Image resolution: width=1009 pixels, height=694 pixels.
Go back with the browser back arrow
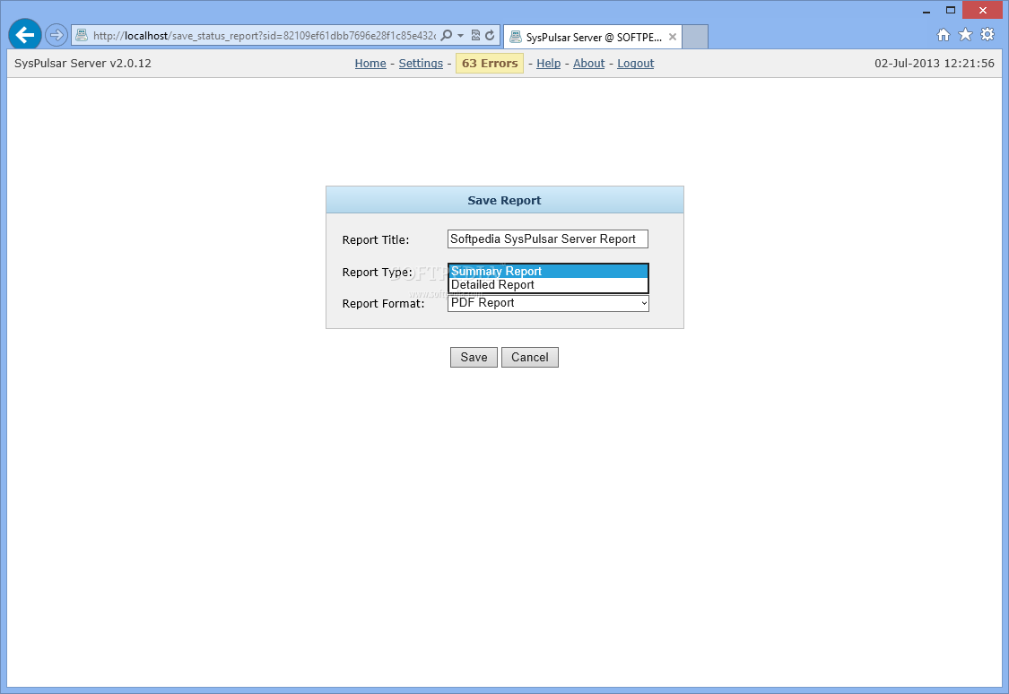(x=25, y=35)
